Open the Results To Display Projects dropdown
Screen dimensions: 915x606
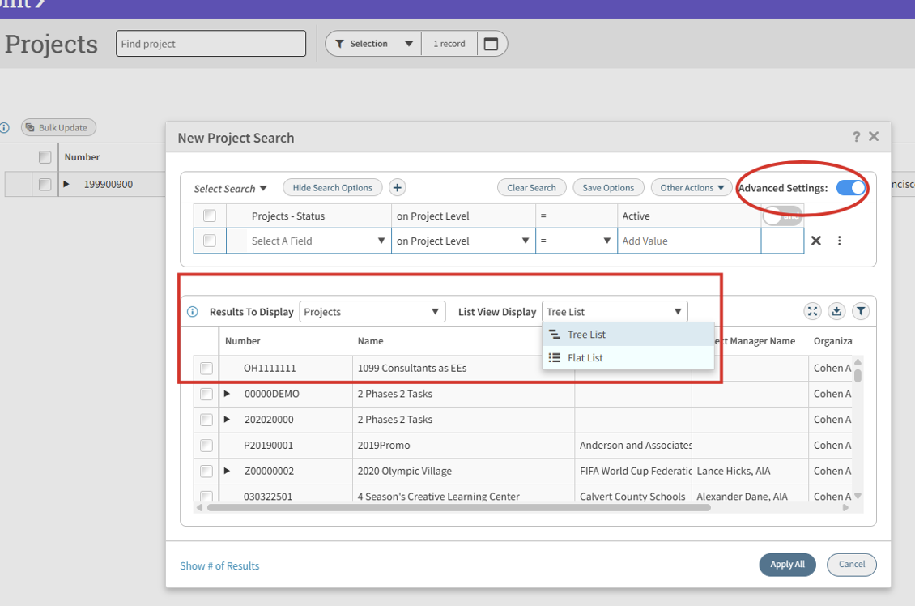(x=372, y=312)
